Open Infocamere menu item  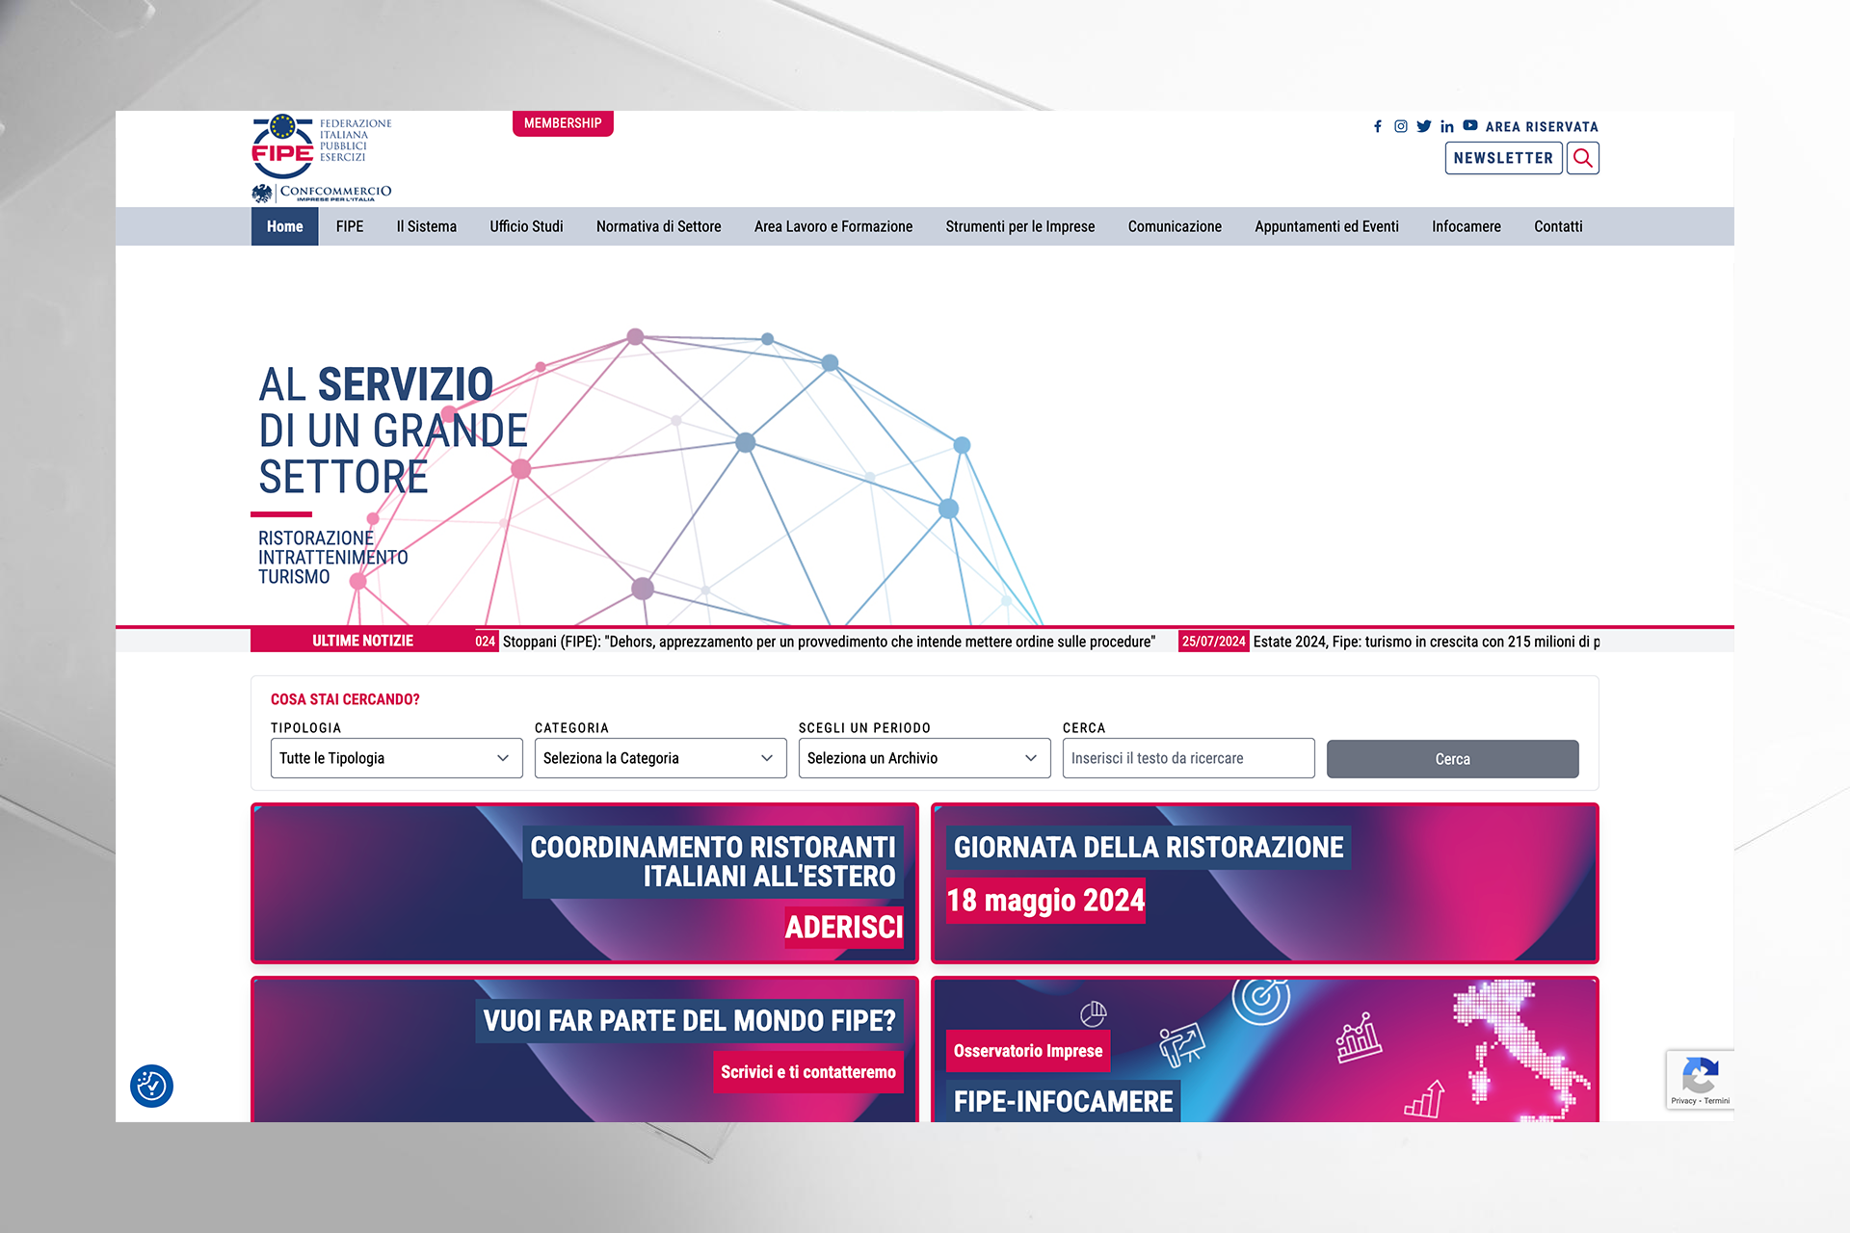[1467, 226]
